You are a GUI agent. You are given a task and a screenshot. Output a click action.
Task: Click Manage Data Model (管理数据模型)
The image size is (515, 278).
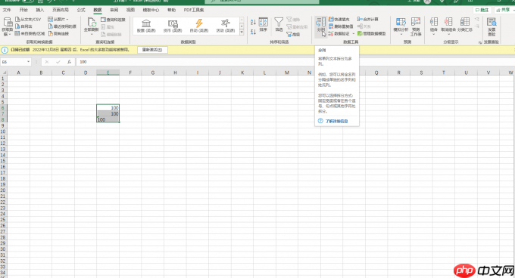pyautogui.click(x=371, y=33)
